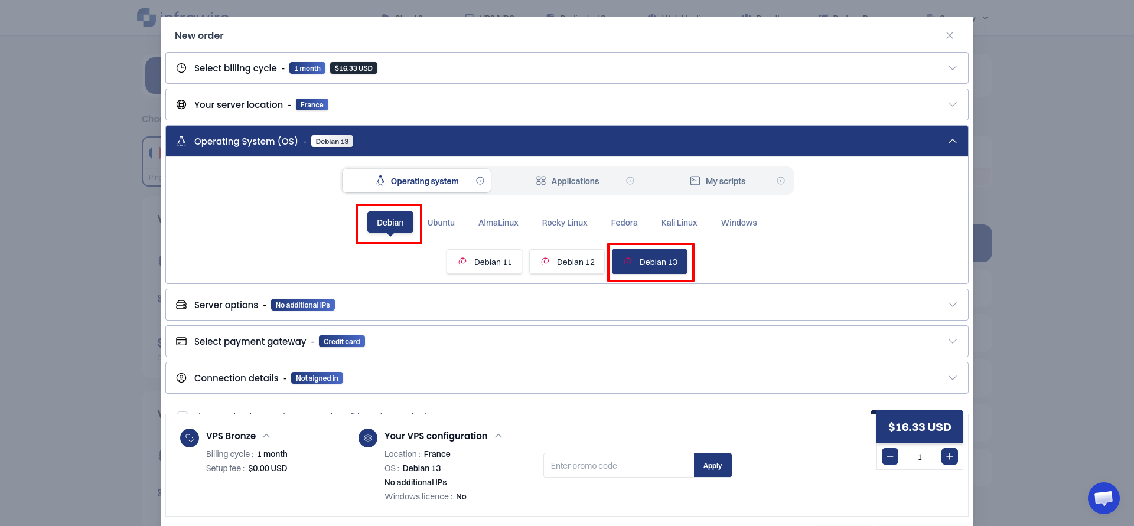Pick the Debian 12 version
The width and height of the screenshot is (1134, 526).
567,262
